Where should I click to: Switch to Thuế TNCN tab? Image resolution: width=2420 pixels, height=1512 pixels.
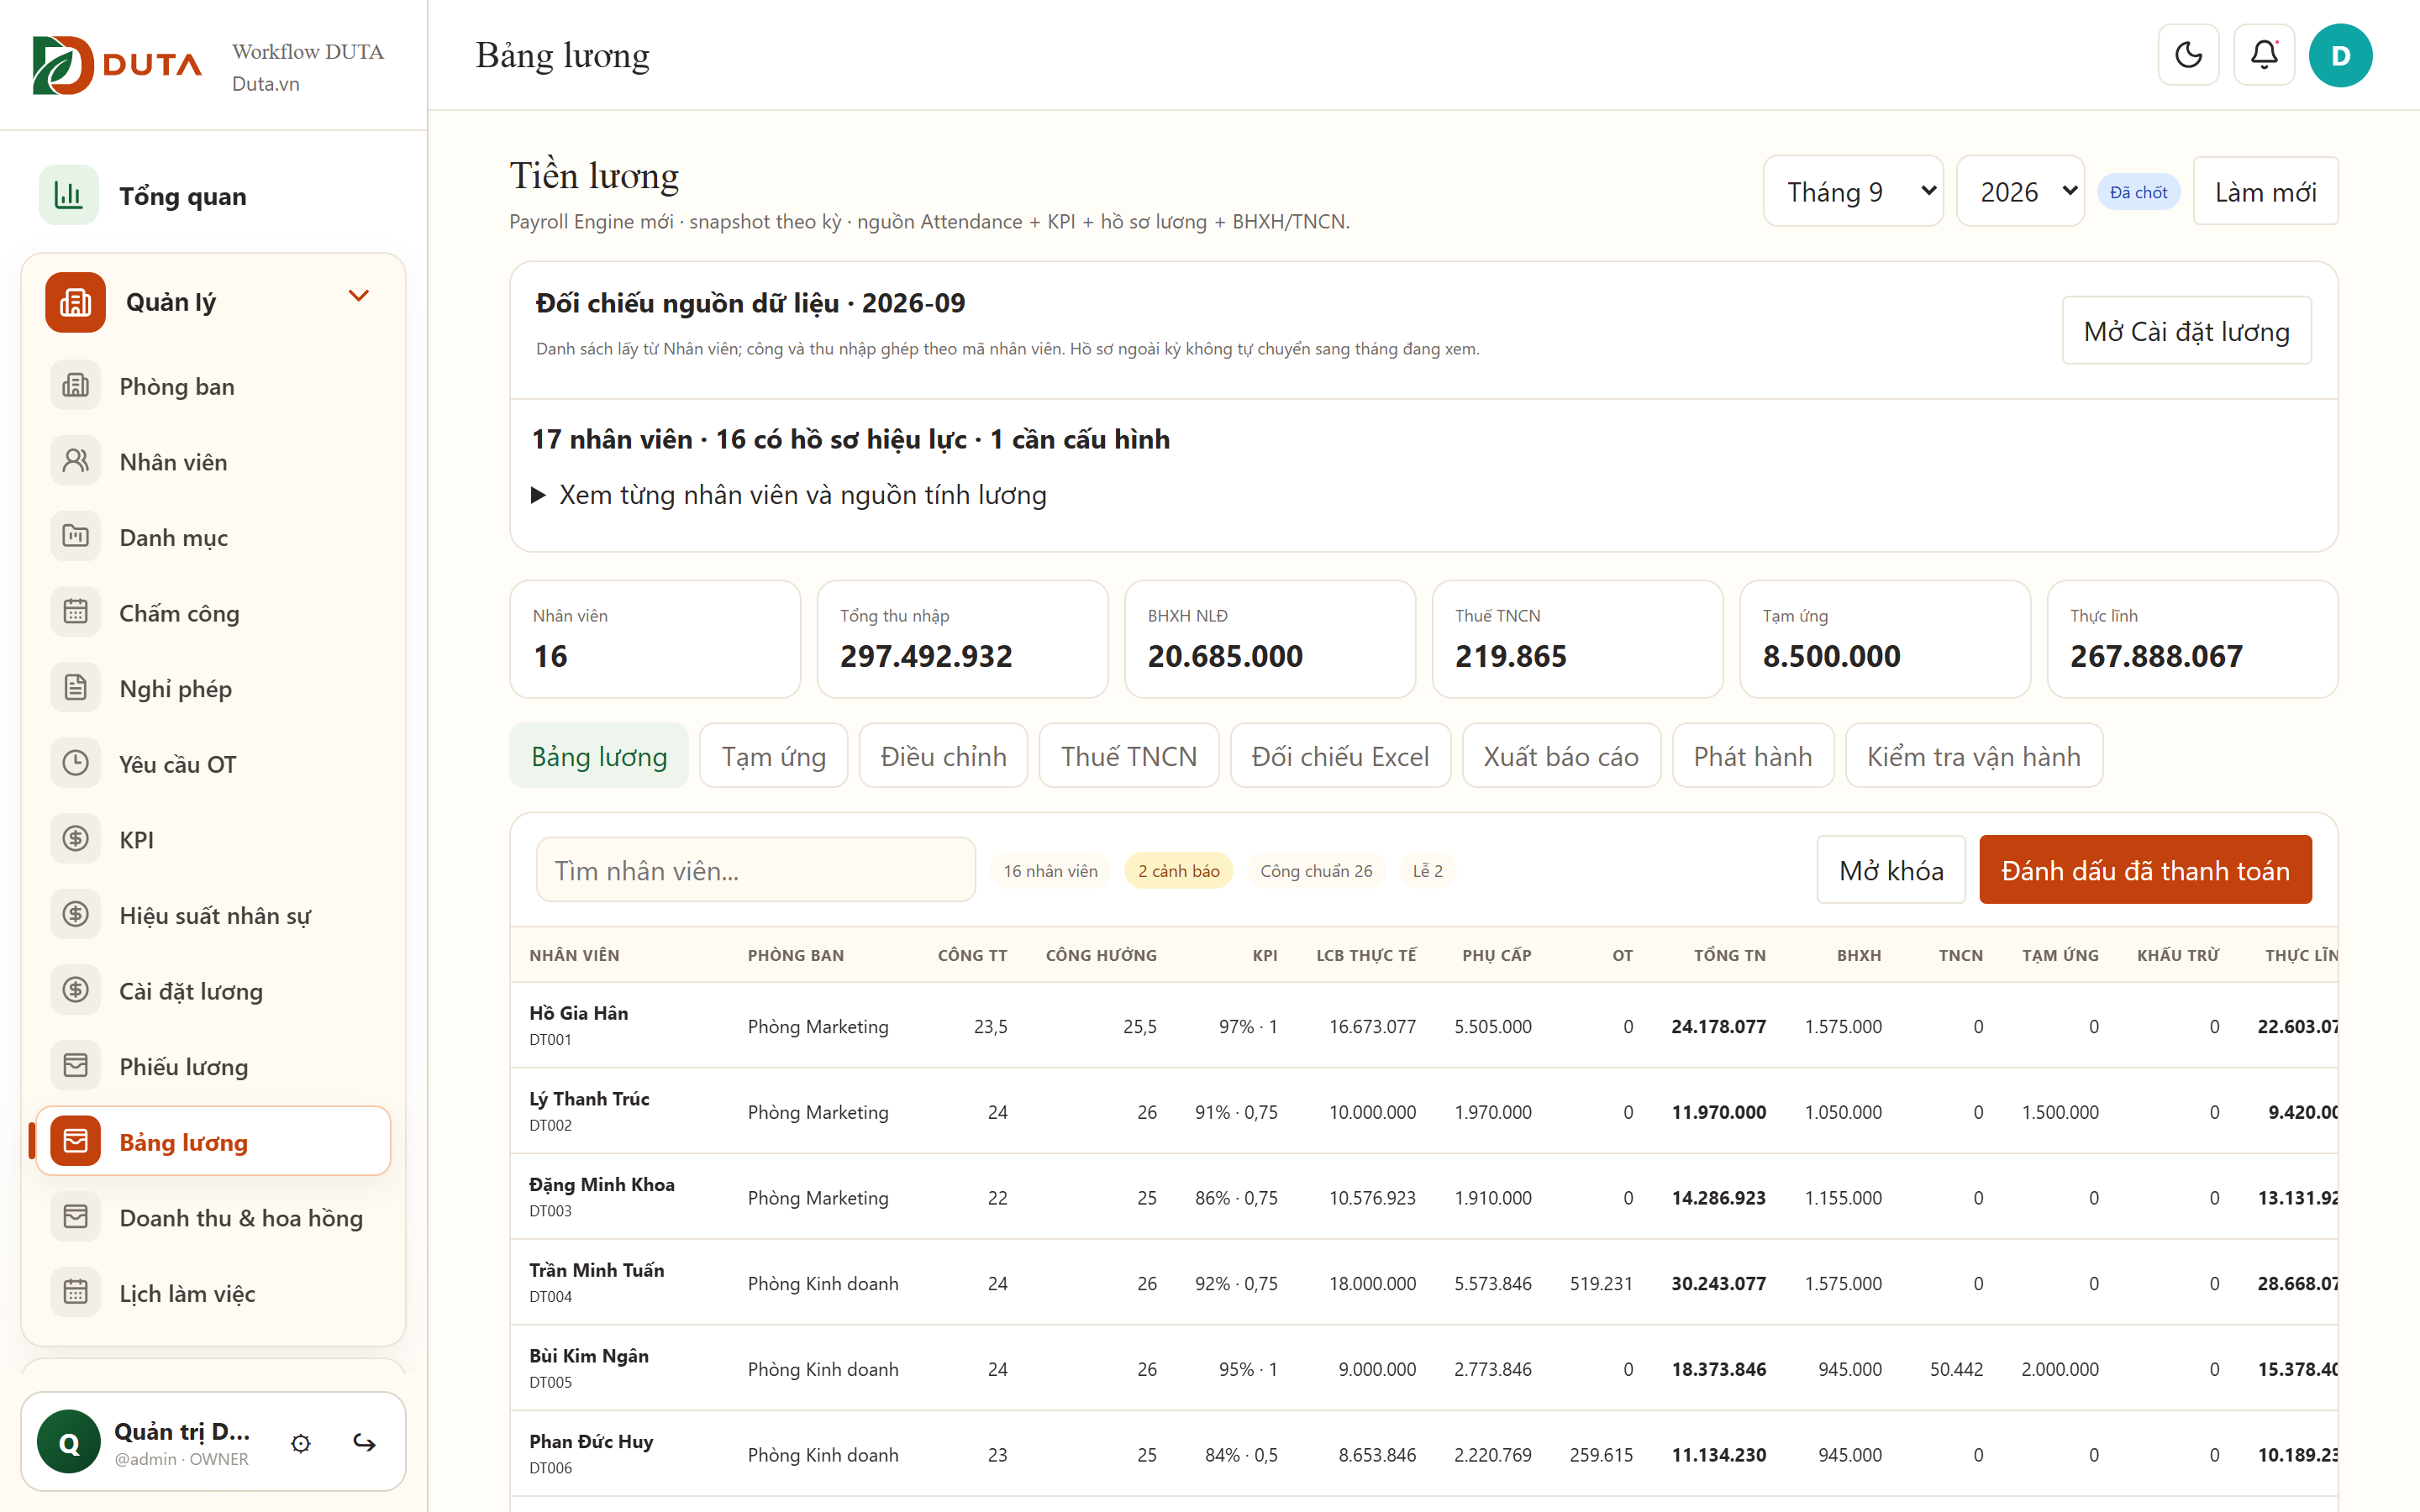pos(1129,756)
